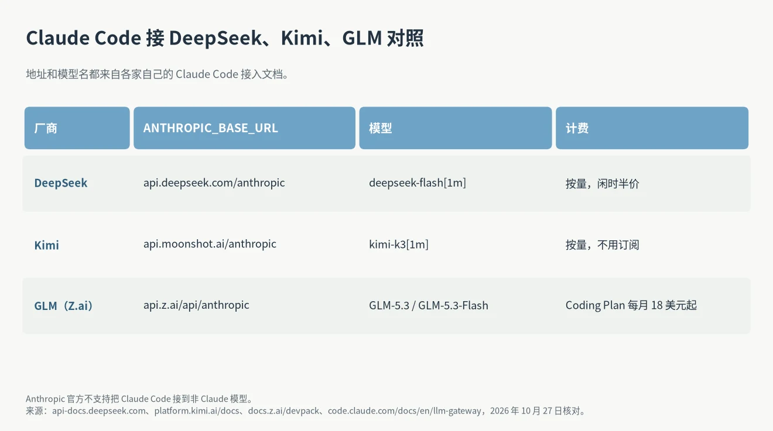Screen dimensions: 773x431
Task: Click the "deepseek-flash[1m]" model cell
Action: tap(418, 183)
